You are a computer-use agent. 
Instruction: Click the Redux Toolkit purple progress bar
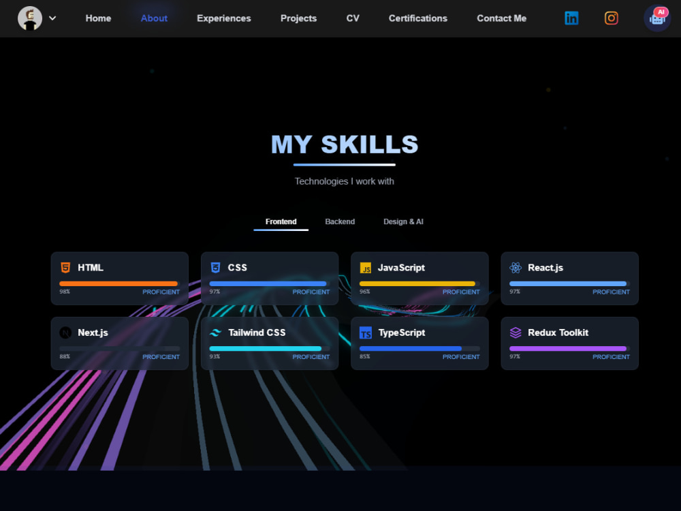pos(569,348)
